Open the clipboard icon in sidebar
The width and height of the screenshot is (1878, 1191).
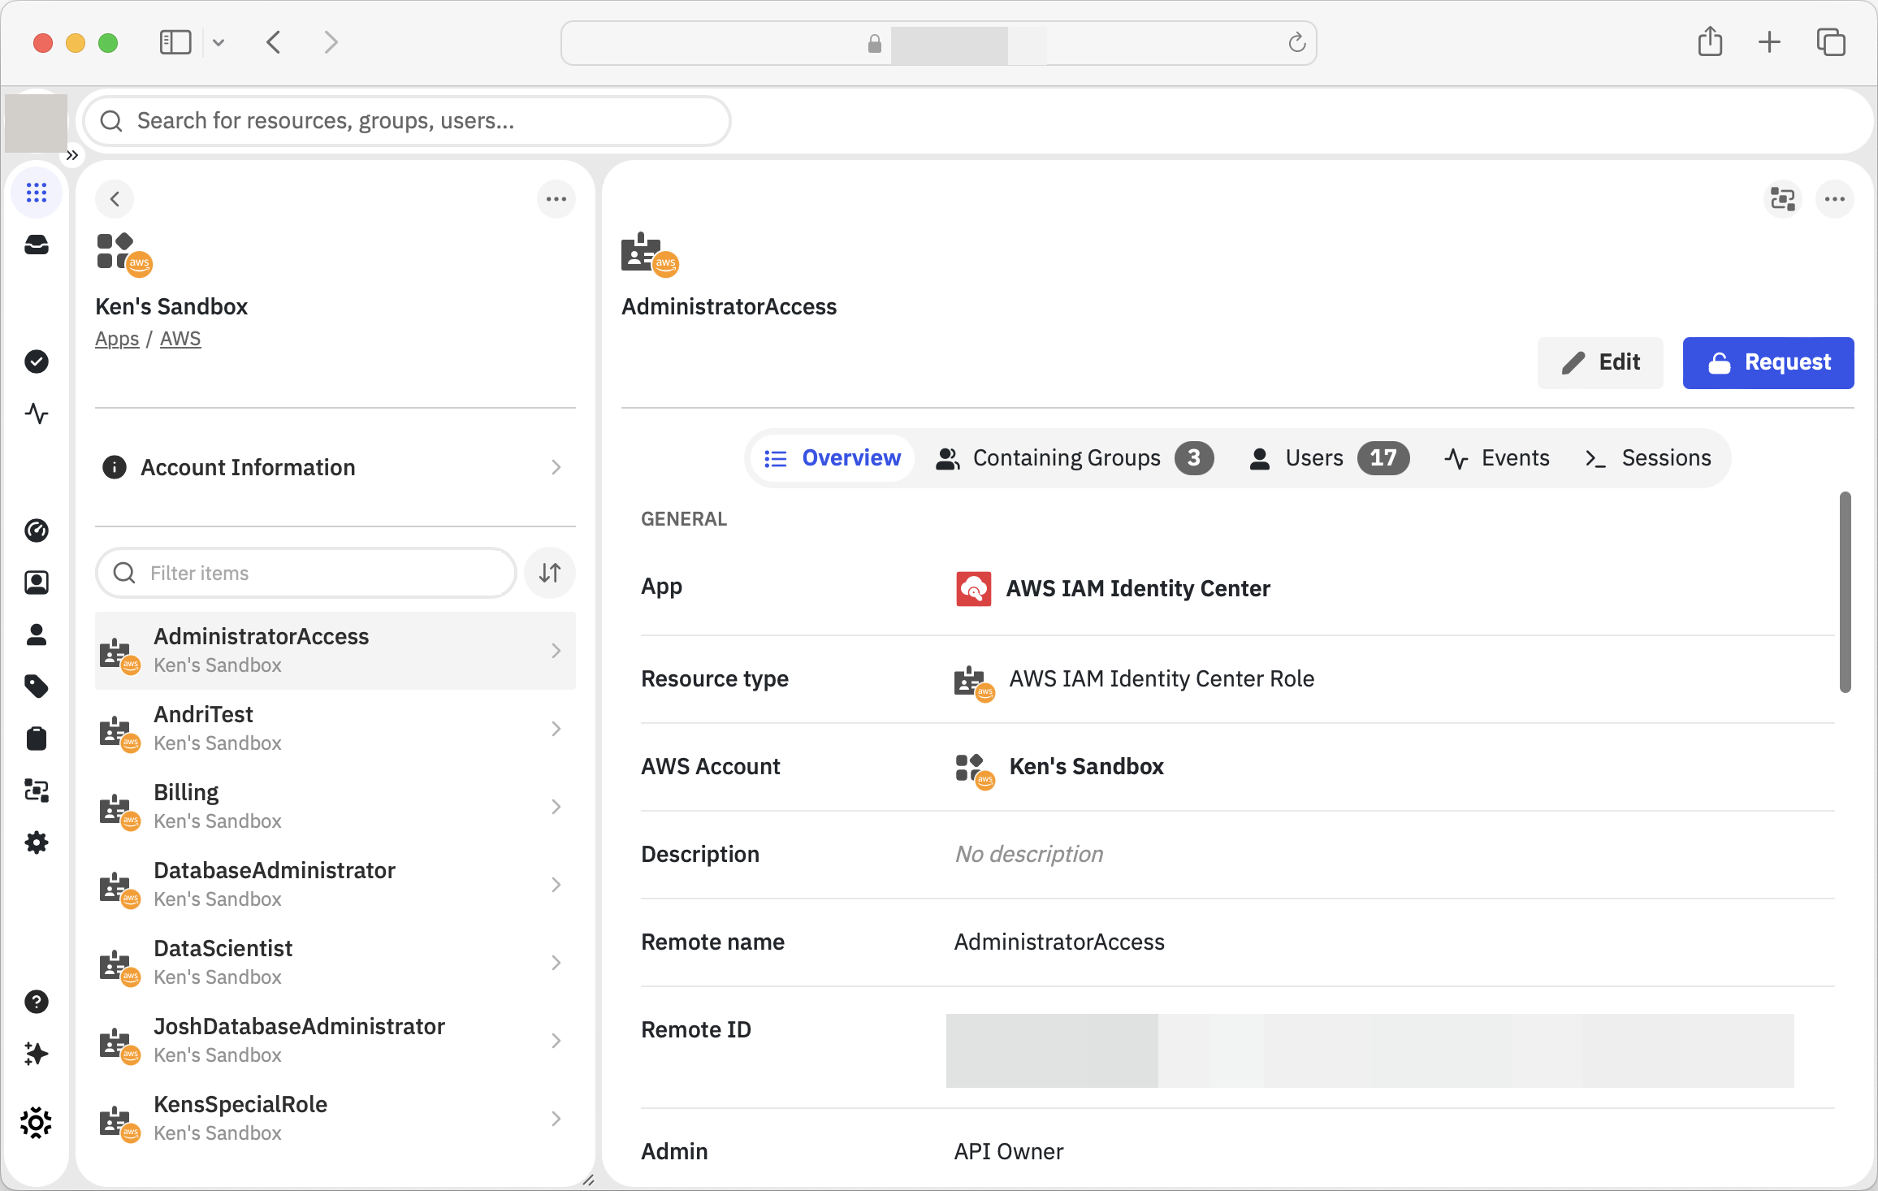37,738
